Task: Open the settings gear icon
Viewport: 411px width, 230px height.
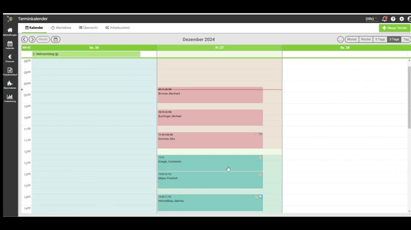Action: pos(401,19)
